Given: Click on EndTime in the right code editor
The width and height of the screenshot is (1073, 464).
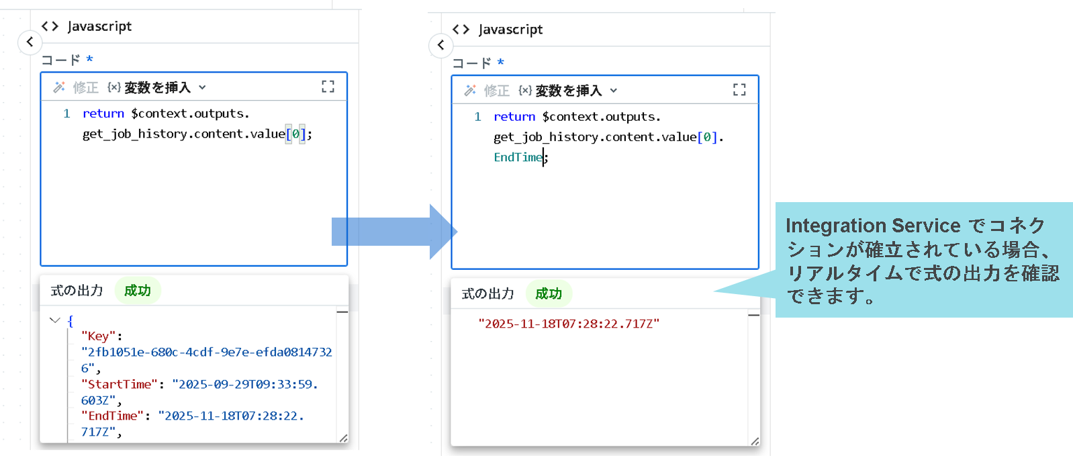Looking at the screenshot, I should coord(518,157).
